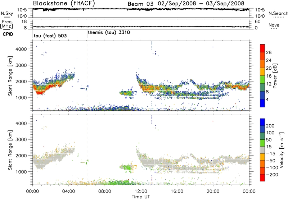Viewport: 288px width, 199px height.
Task: Click the '-50' tick on the Velocity colorbar
Action: pos(271,161)
